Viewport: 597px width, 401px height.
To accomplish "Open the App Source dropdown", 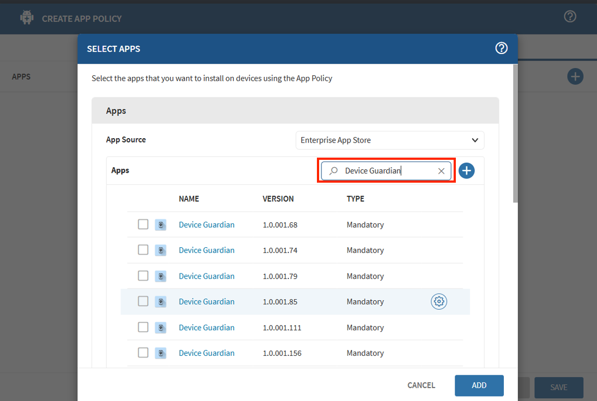I will coord(390,140).
